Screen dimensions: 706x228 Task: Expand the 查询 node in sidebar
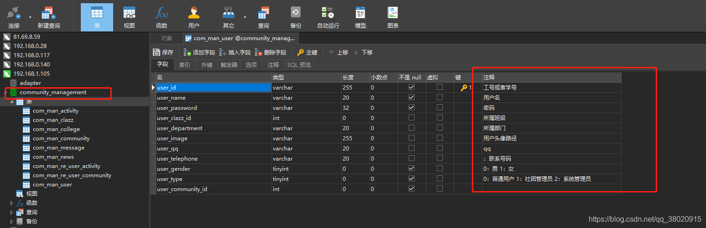[12, 212]
